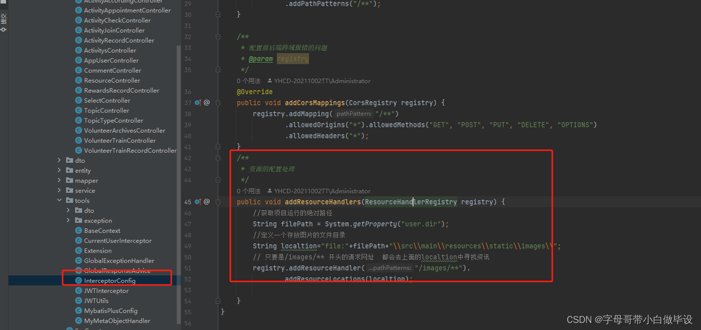Click the allowedHeaders call on line 40
The width and height of the screenshot is (701, 330).
coord(314,136)
